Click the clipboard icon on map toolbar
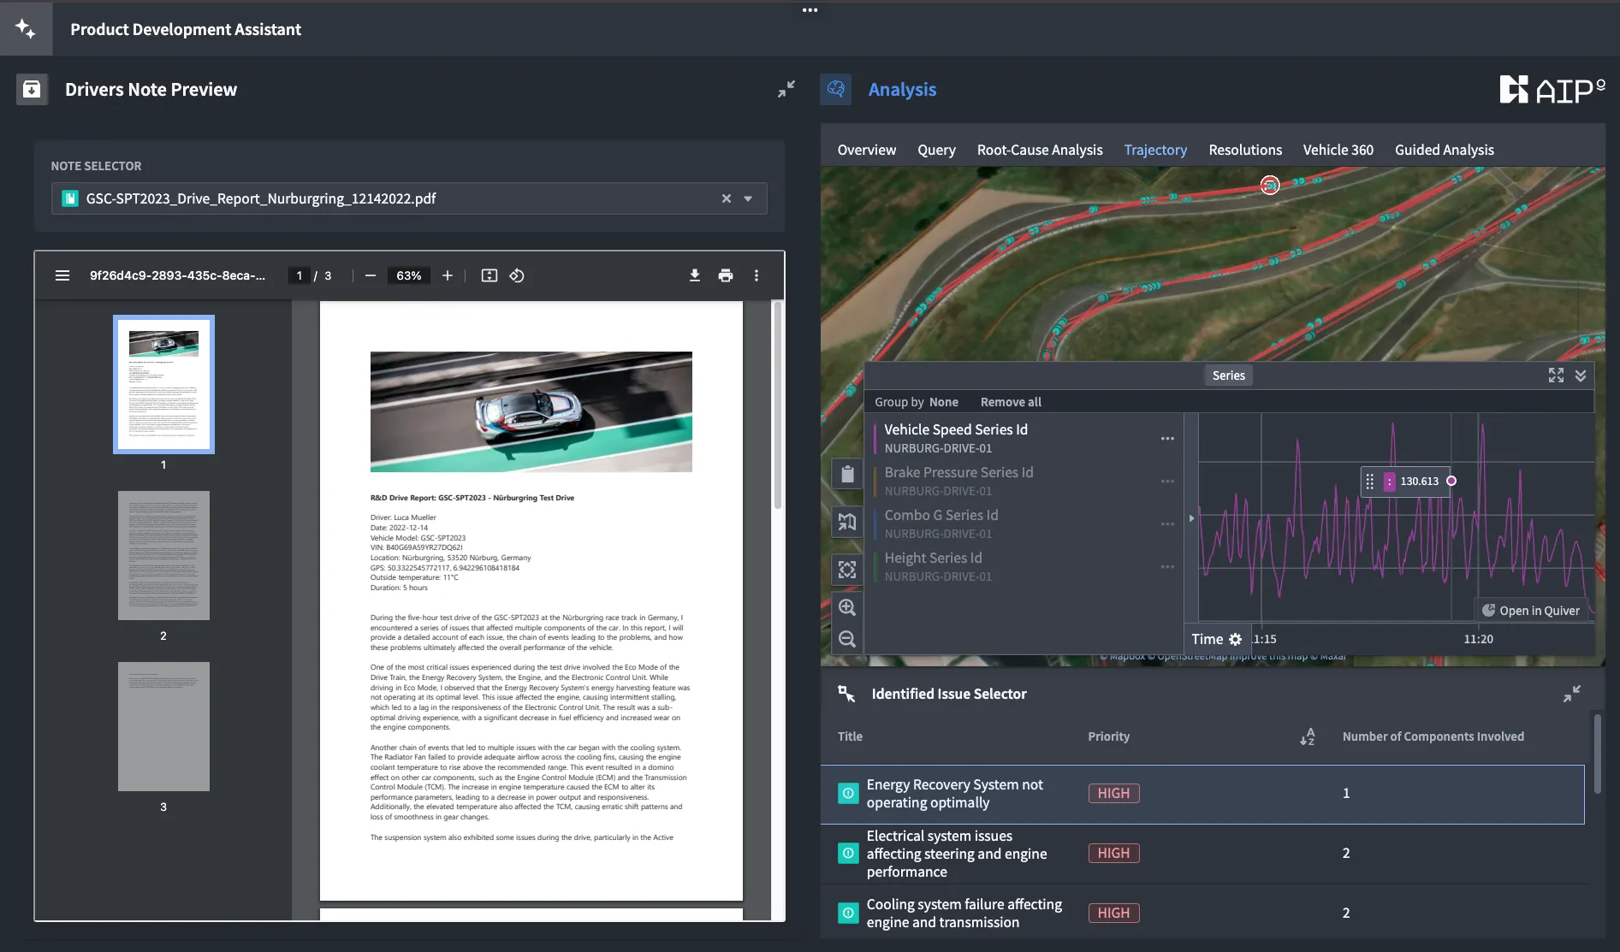The image size is (1620, 952). pos(847,474)
